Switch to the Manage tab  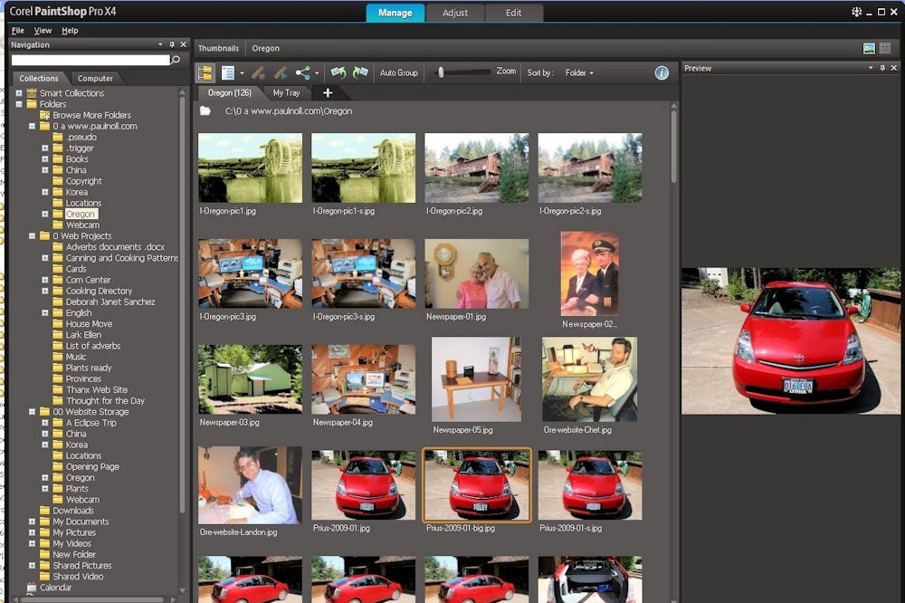tap(395, 13)
